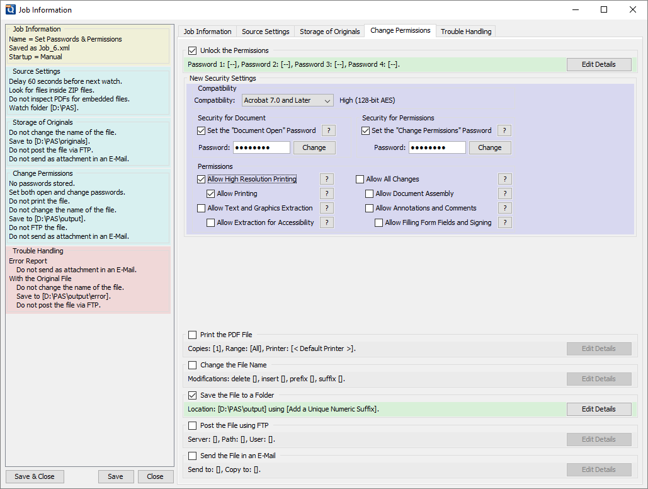648x489 pixels.
Task: Click the Save & Close button
Action: tap(35, 476)
